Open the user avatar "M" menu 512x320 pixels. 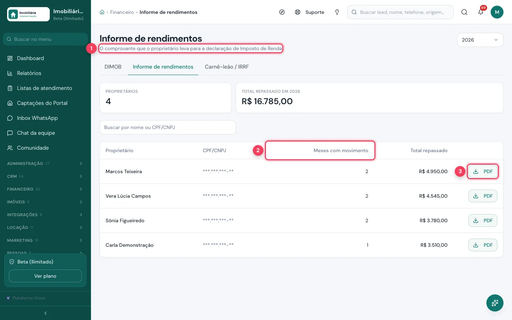click(x=497, y=12)
